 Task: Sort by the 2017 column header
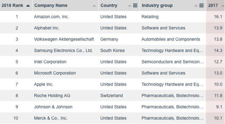point(213,5)
